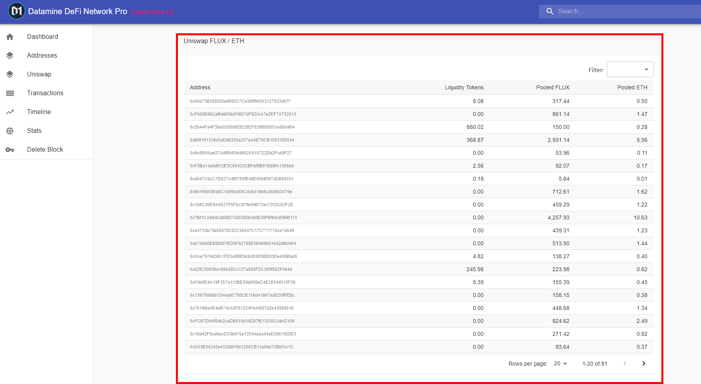Open the Delete Block menu item
The width and height of the screenshot is (701, 384).
(x=46, y=150)
